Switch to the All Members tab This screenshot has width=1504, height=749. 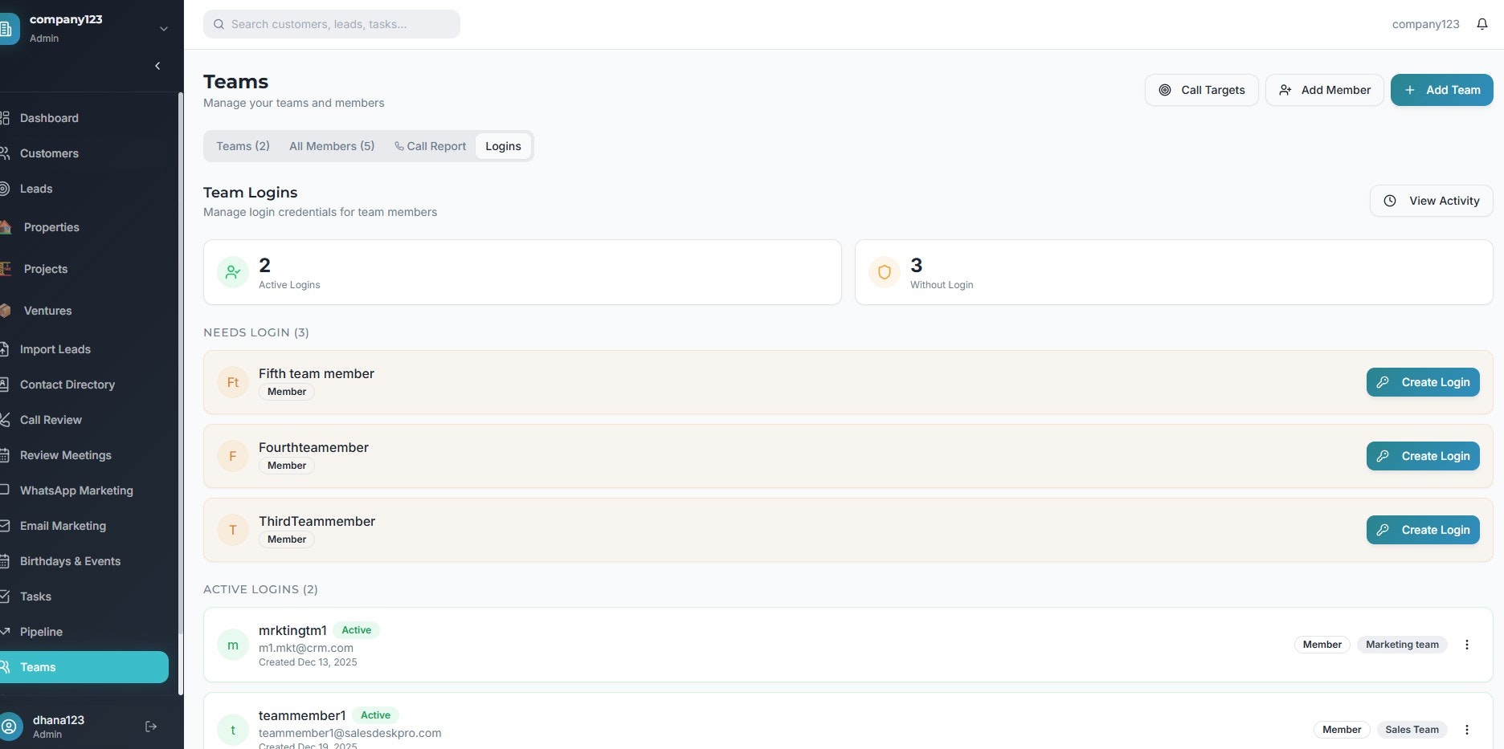pyautogui.click(x=331, y=146)
